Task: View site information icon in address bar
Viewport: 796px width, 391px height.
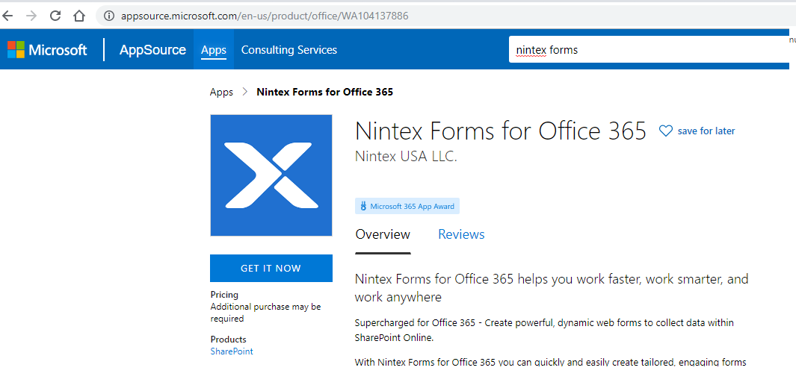Action: point(108,16)
